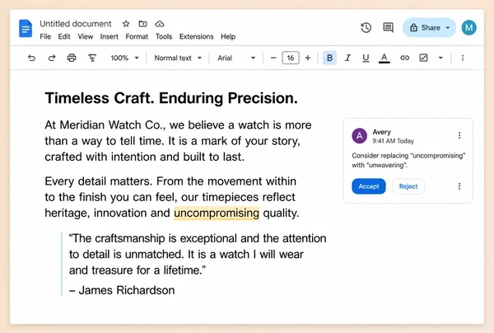494x333 pixels.
Task: Print the document
Action: pyautogui.click(x=72, y=58)
